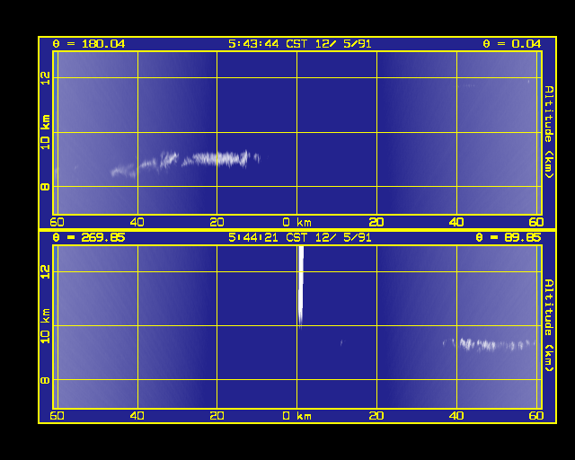Select the '10 km' label in upper panel

point(45,132)
